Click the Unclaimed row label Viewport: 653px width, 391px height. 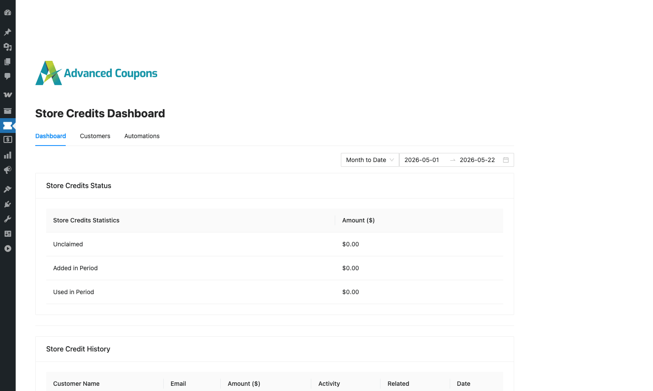tap(68, 244)
